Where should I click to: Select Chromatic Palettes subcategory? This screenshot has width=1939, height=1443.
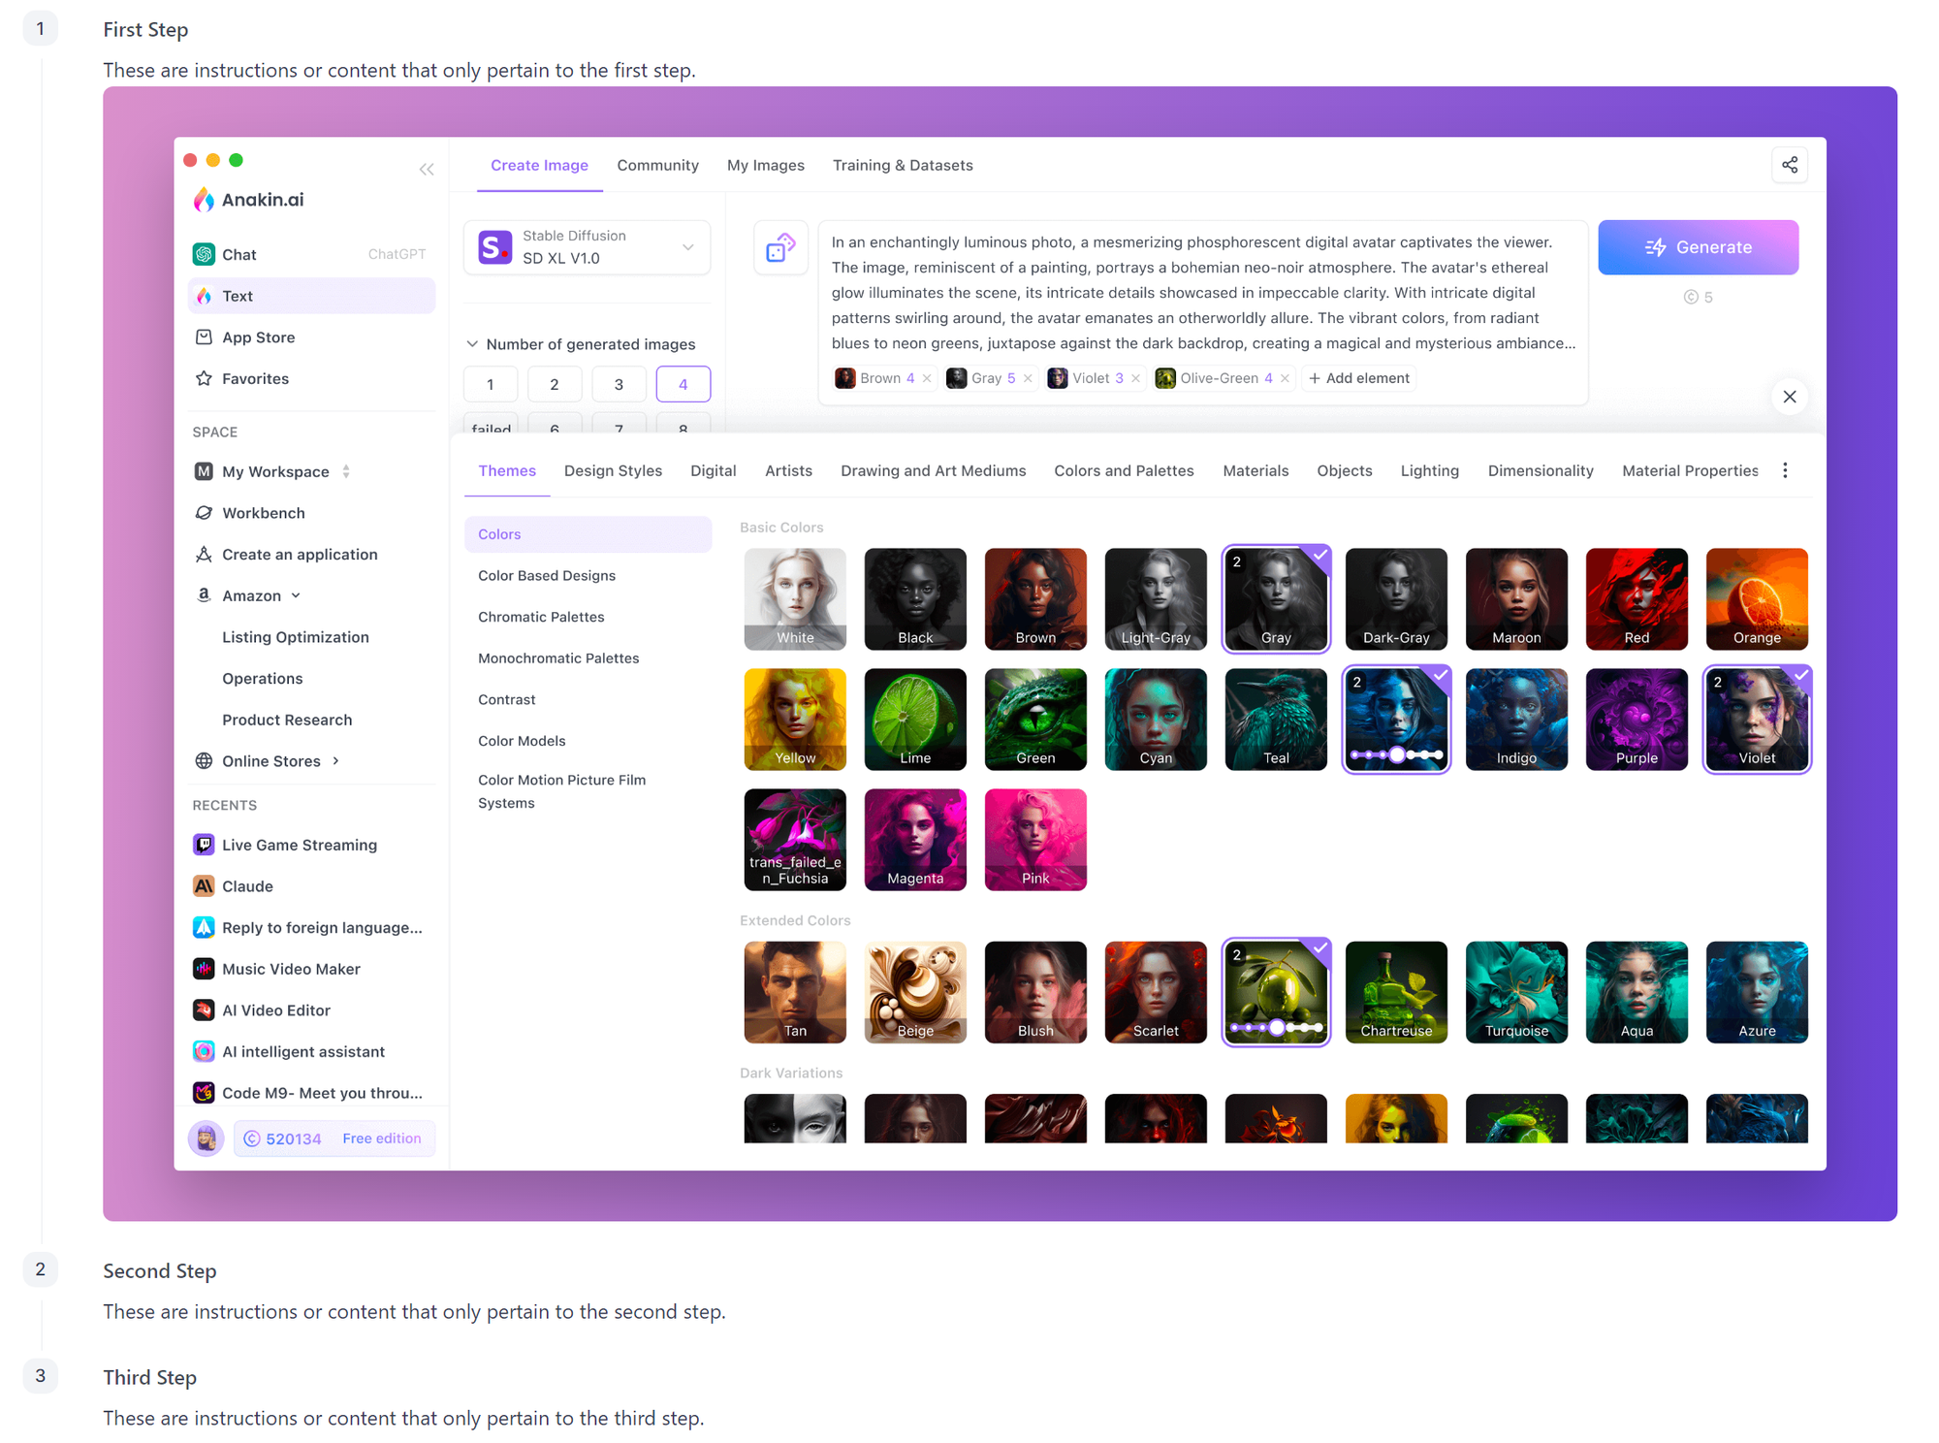click(588, 618)
